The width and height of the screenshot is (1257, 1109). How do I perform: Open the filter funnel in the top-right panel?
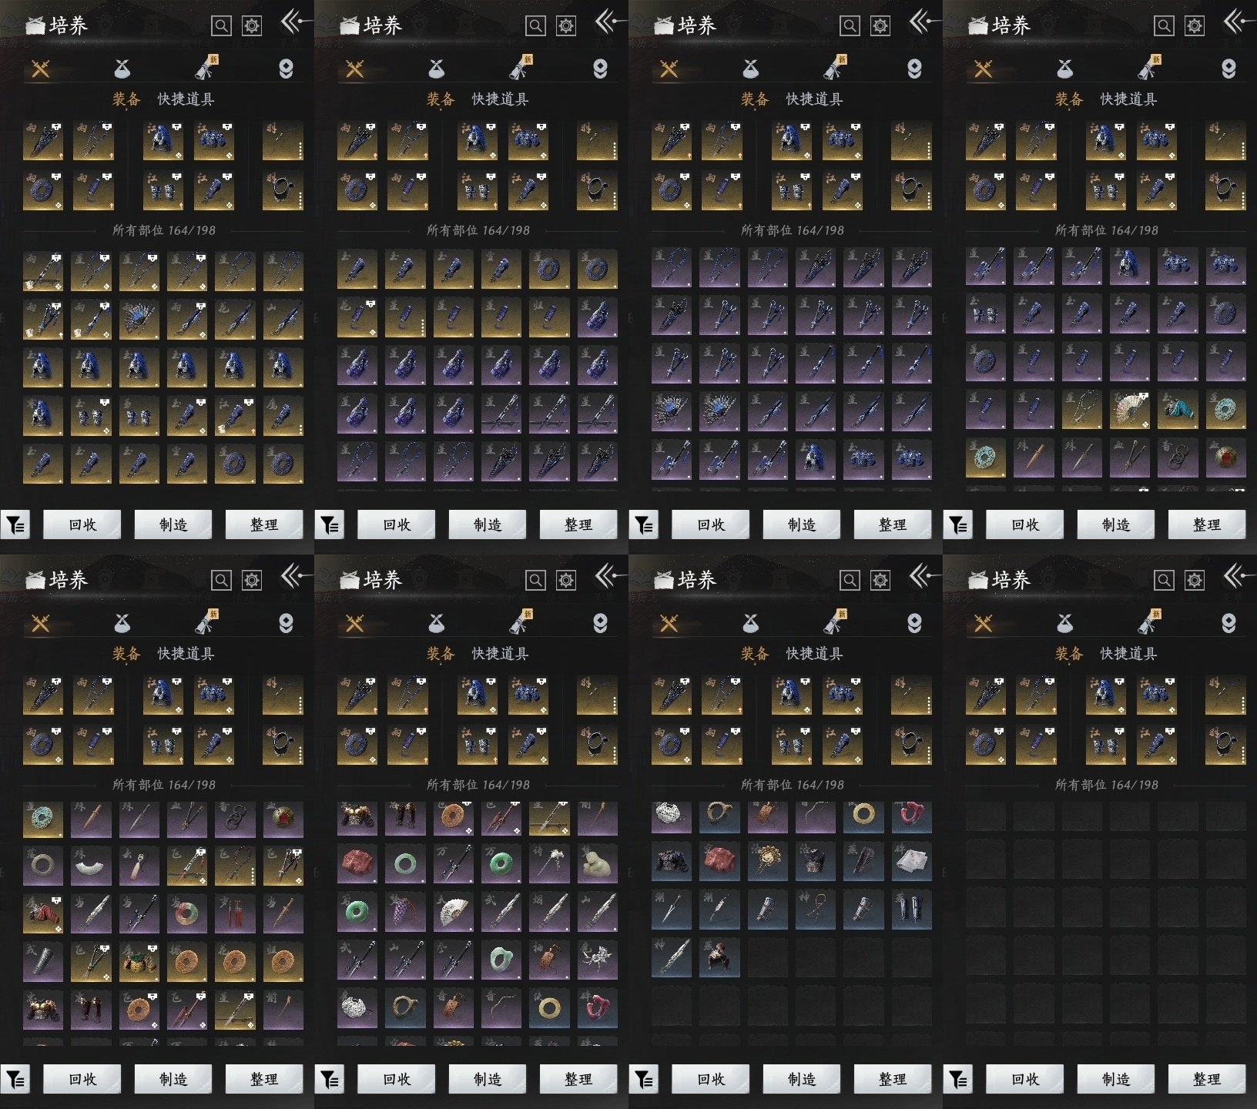point(958,525)
